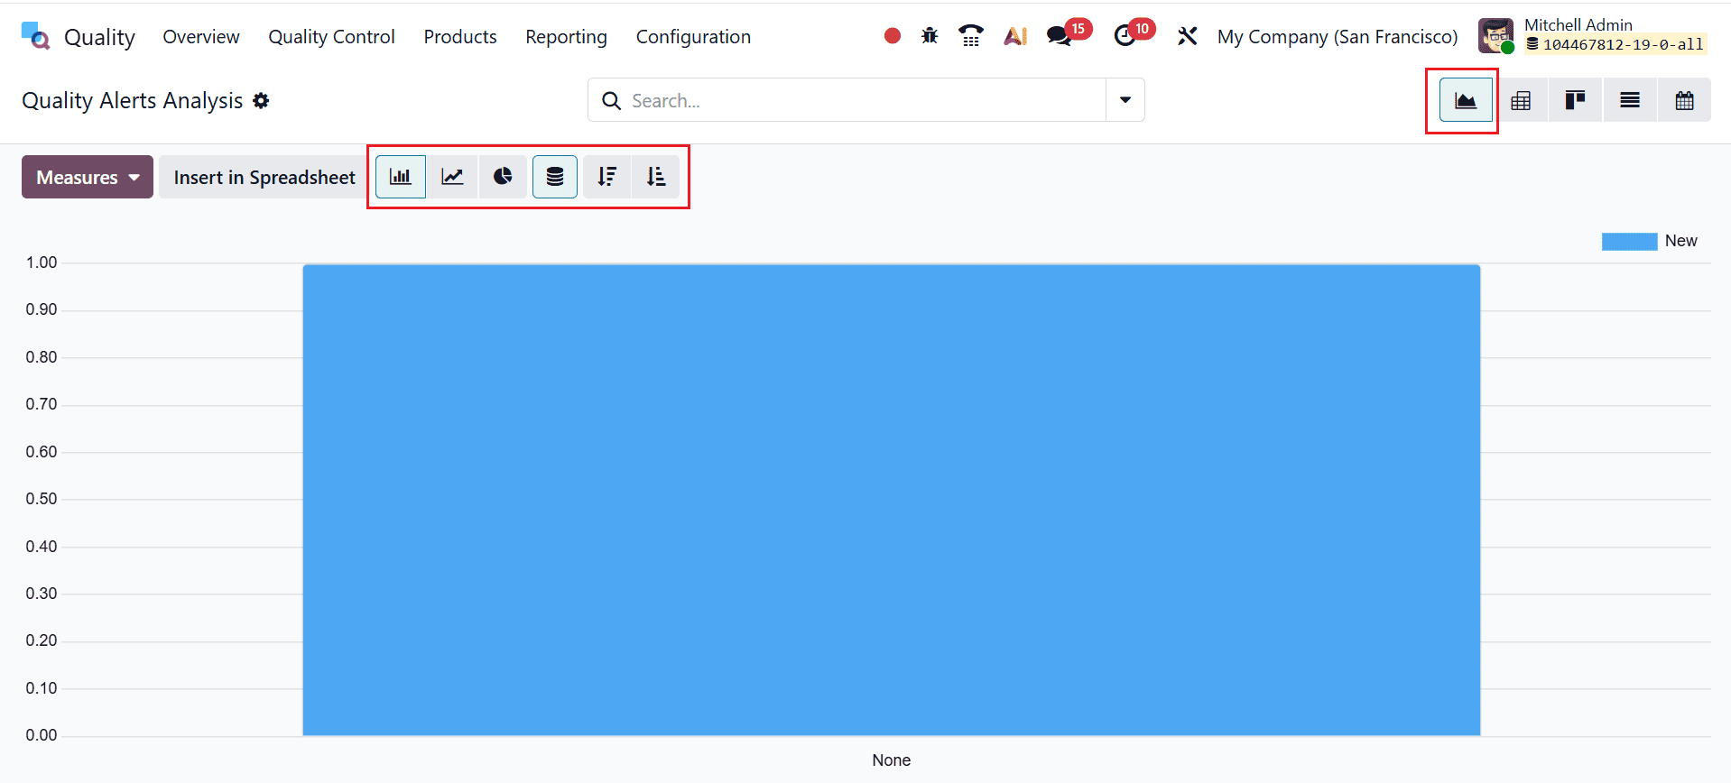Open the Reporting menu
1731x783 pixels.
pyautogui.click(x=566, y=37)
